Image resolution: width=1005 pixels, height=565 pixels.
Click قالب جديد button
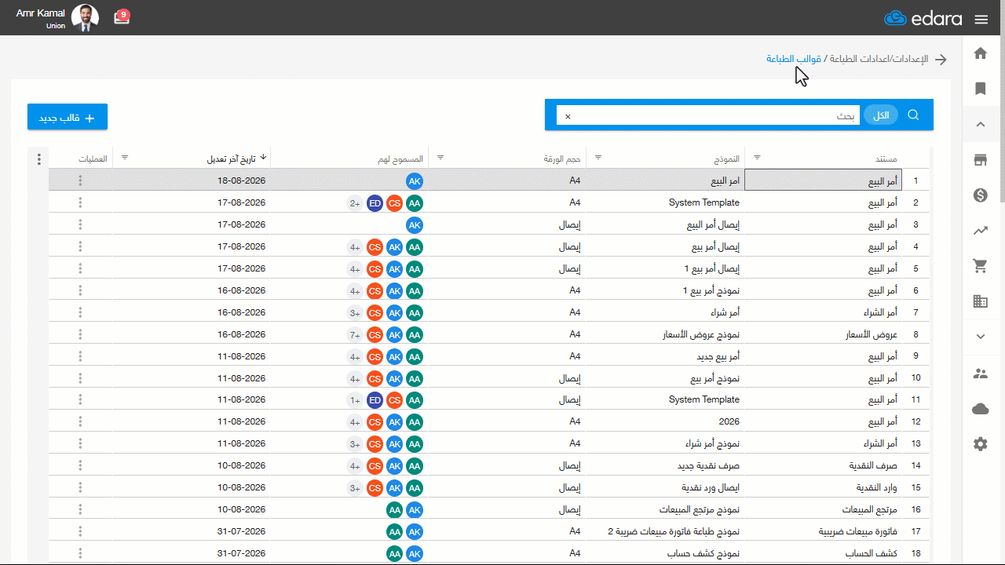point(68,117)
